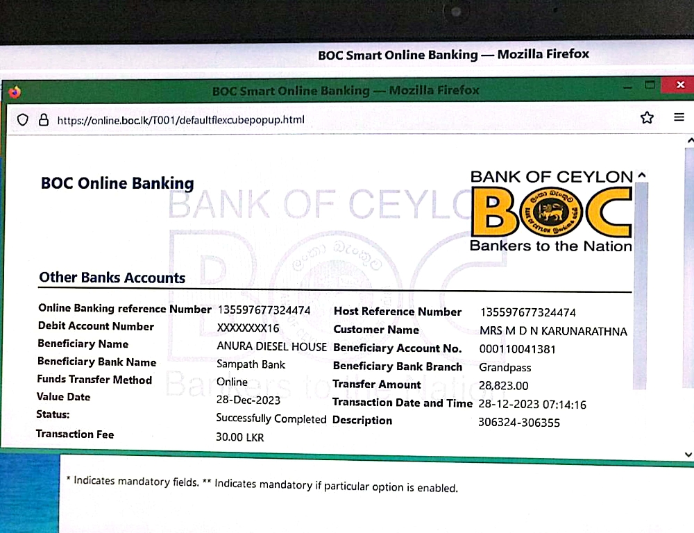This screenshot has height=533, width=694.
Task: Maximize the popup window
Action: coord(650,85)
